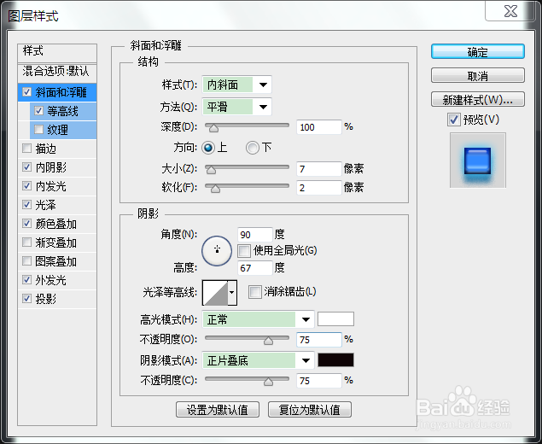Click the 正片叠底 shadow mode combo box

click(258, 360)
